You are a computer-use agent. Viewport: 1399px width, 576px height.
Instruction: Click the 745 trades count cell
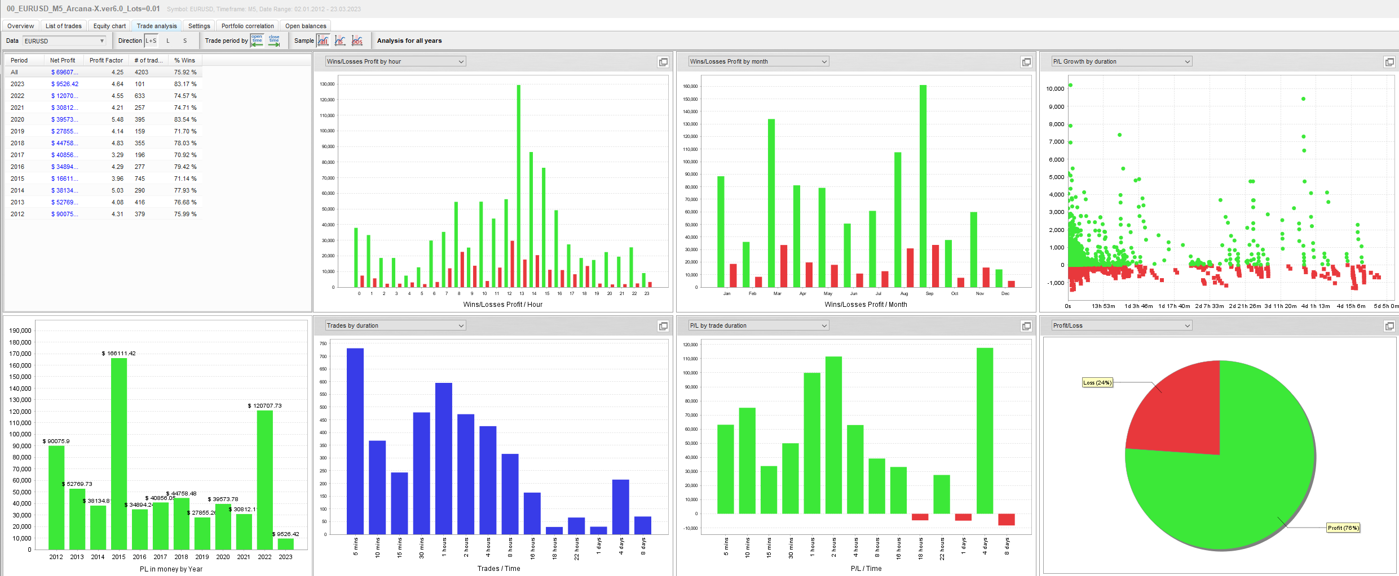pos(140,178)
